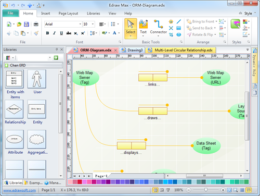Adjust the zoom slider handle

(x=206, y=190)
